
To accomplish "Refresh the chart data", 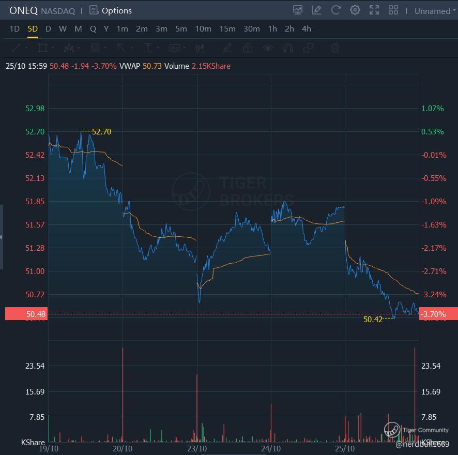I will point(336,10).
